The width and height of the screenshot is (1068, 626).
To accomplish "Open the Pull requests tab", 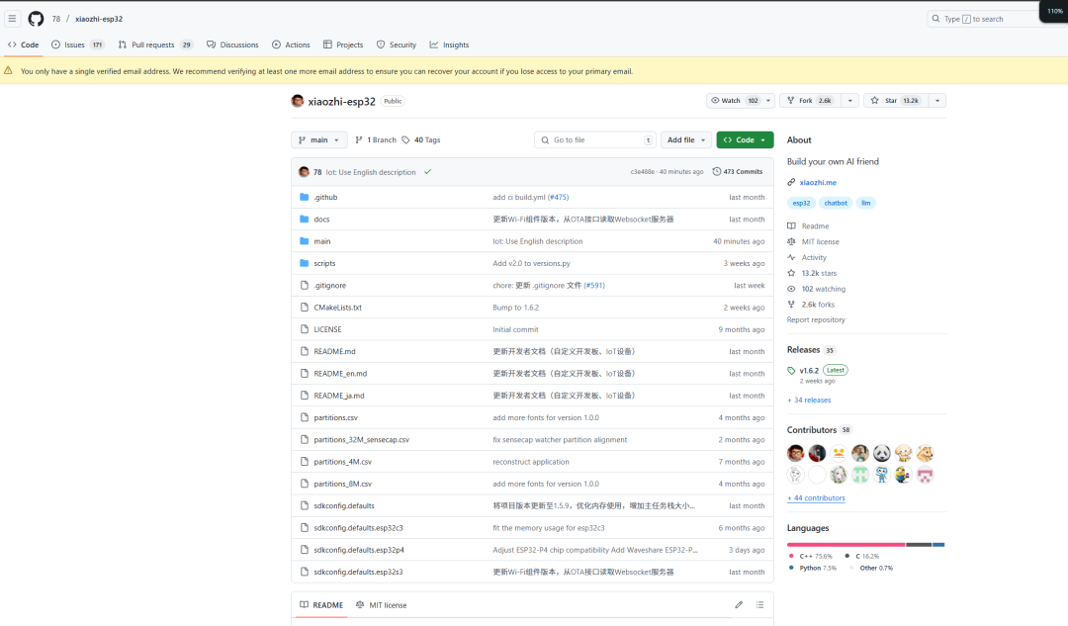I will pyautogui.click(x=155, y=45).
